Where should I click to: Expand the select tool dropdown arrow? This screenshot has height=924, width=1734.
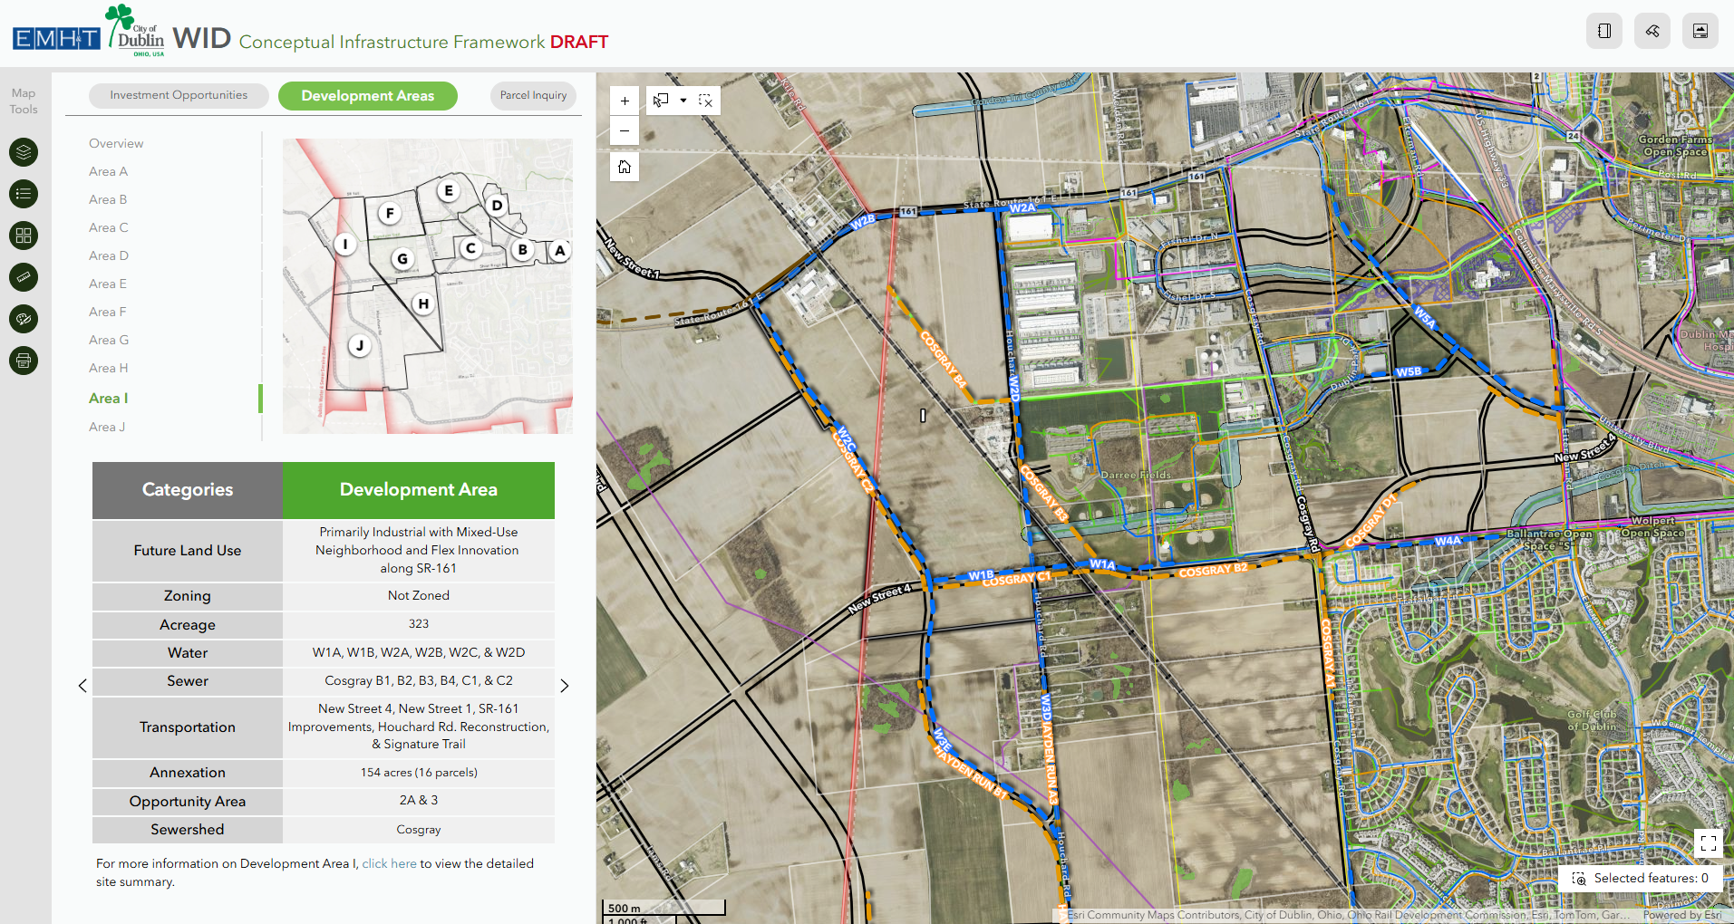(x=683, y=101)
